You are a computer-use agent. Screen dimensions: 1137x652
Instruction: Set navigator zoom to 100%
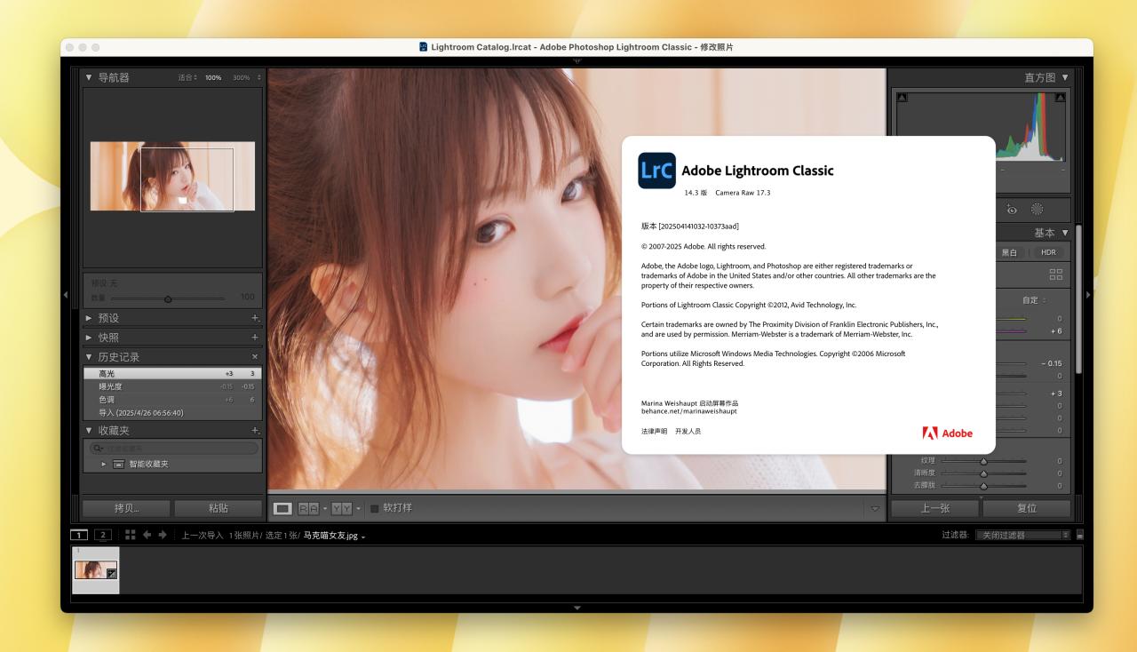coord(213,78)
